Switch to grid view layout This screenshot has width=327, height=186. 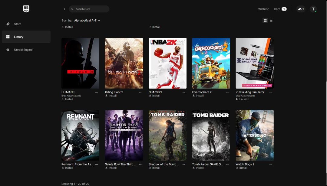click(265, 21)
